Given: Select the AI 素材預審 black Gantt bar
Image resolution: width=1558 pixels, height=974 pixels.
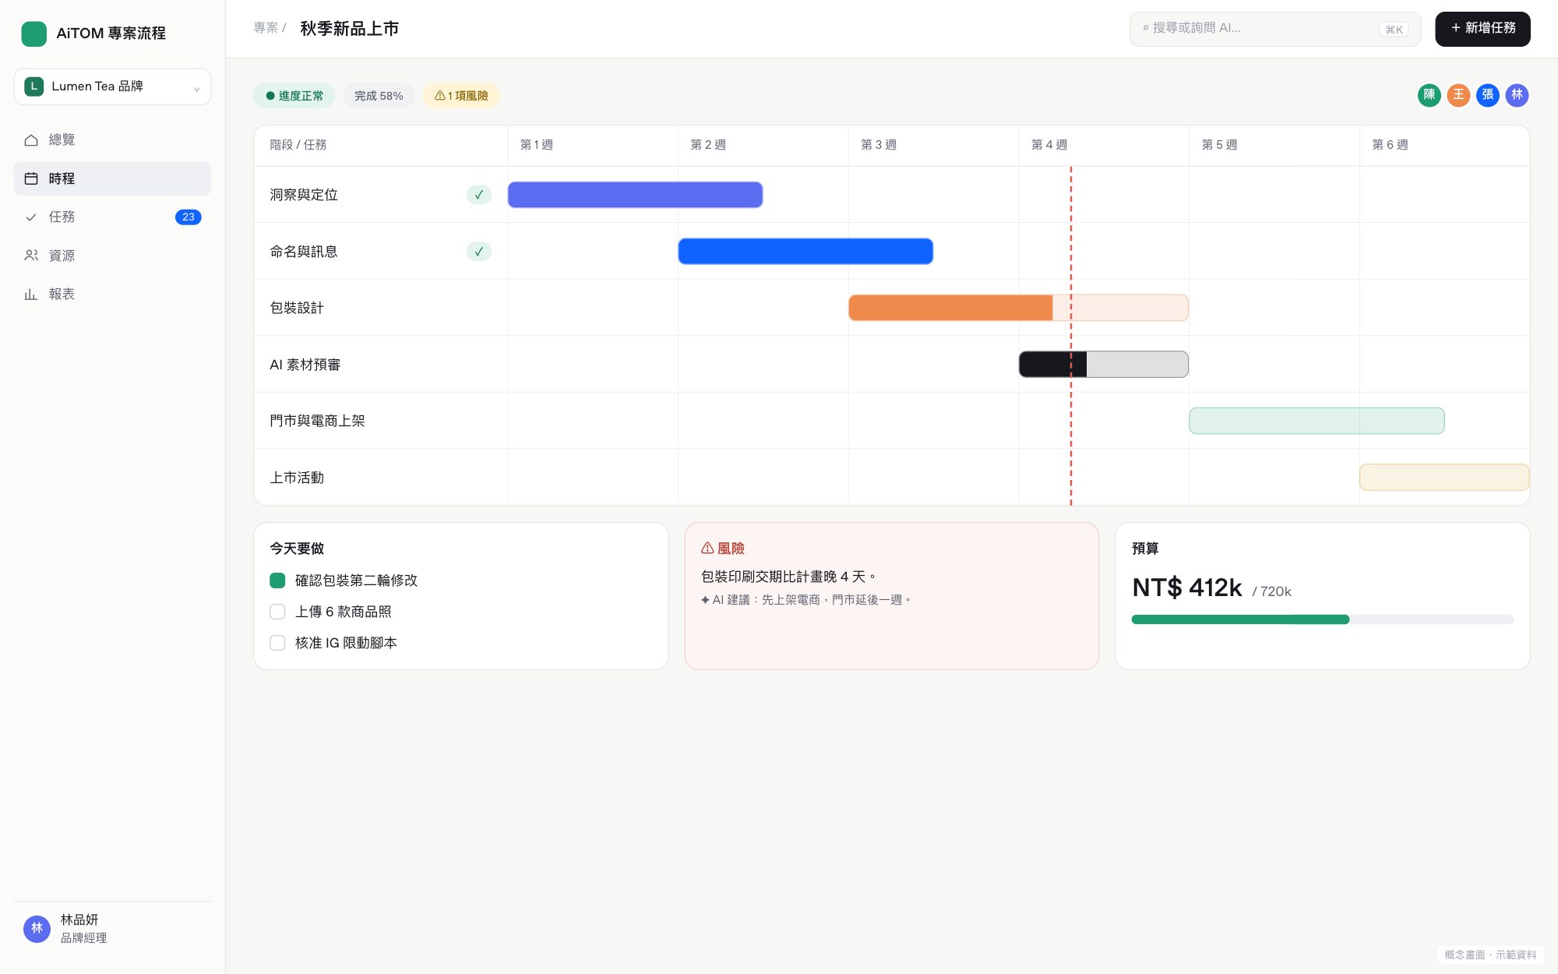Looking at the screenshot, I should tap(1104, 364).
